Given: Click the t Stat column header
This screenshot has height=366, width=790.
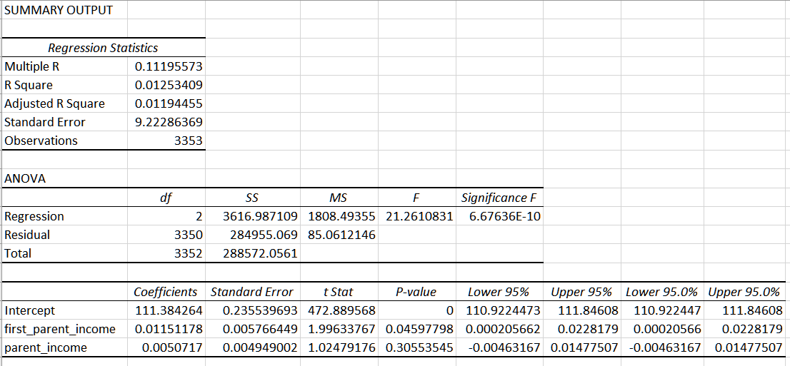Looking at the screenshot, I should pyautogui.click(x=339, y=292).
